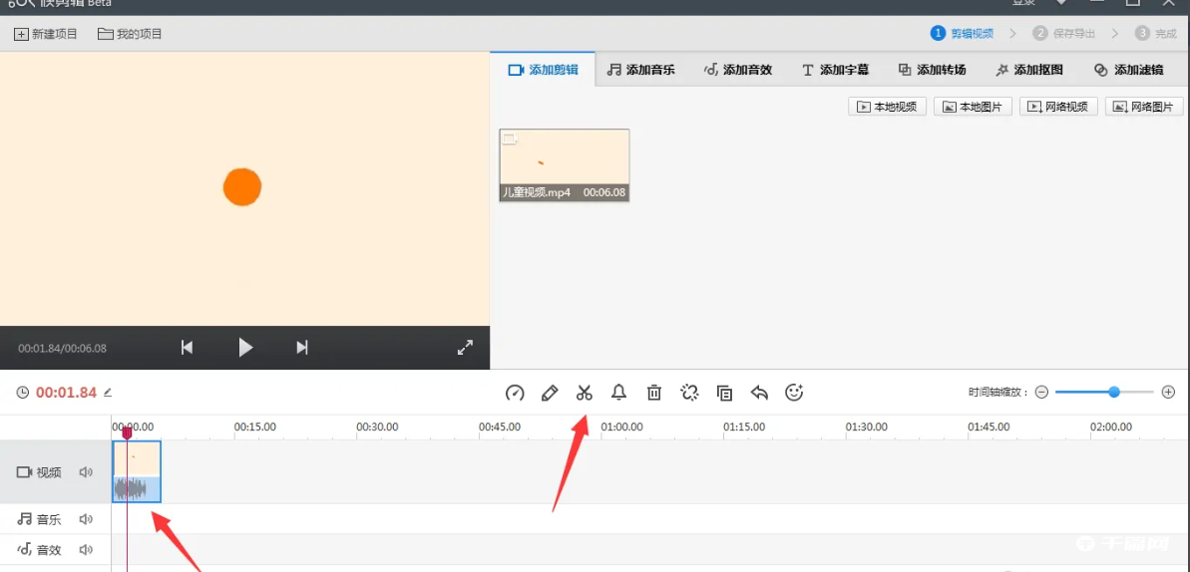Switch to the 添加滤镜 tab

pos(1129,70)
